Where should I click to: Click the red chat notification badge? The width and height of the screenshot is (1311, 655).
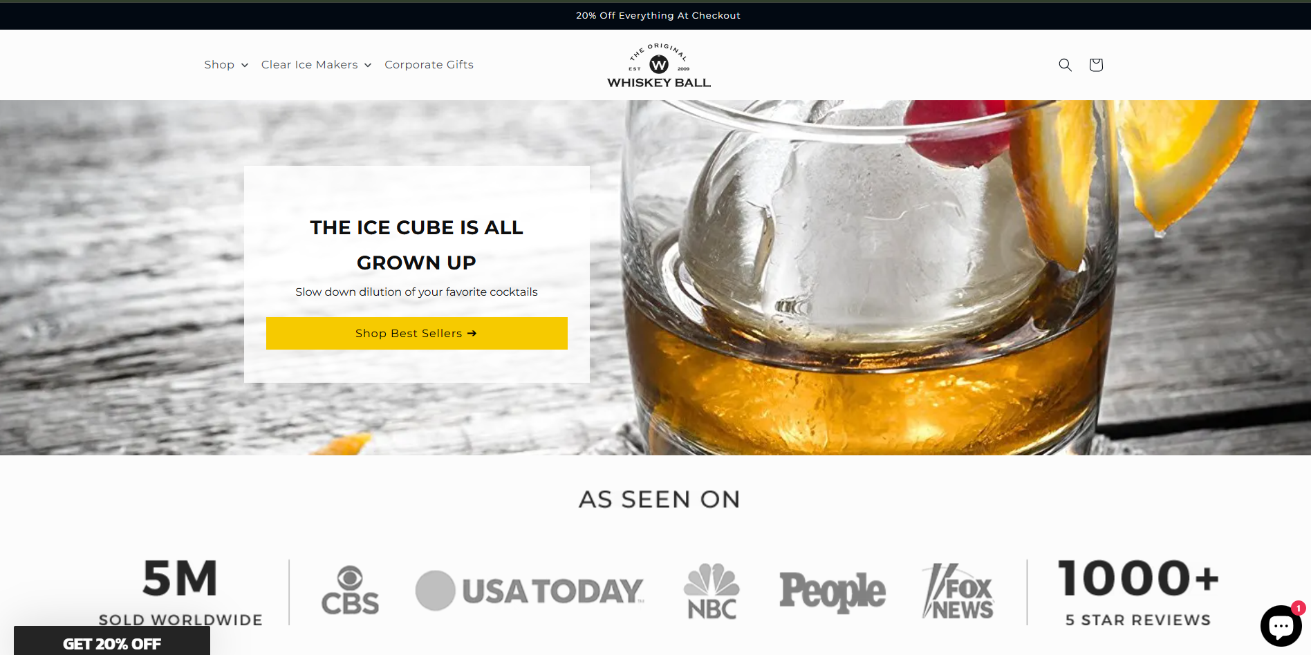coord(1298,608)
